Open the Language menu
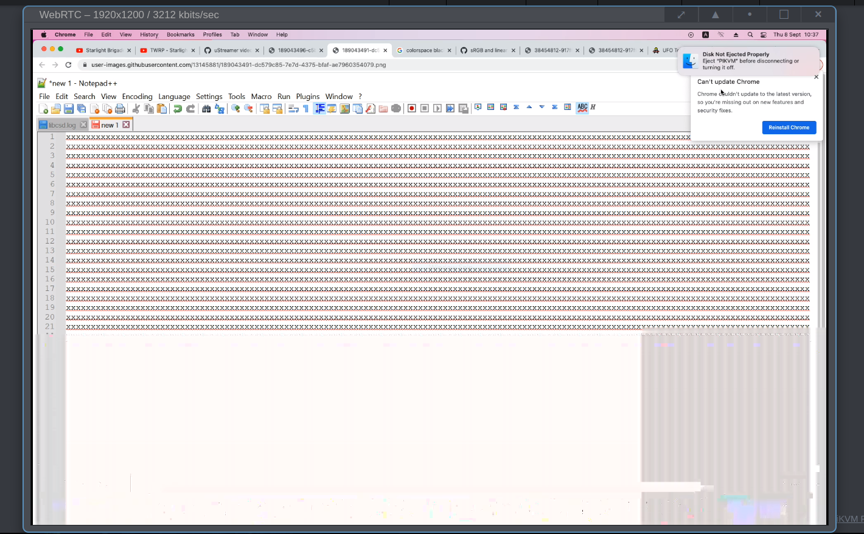864x534 pixels. 174,96
